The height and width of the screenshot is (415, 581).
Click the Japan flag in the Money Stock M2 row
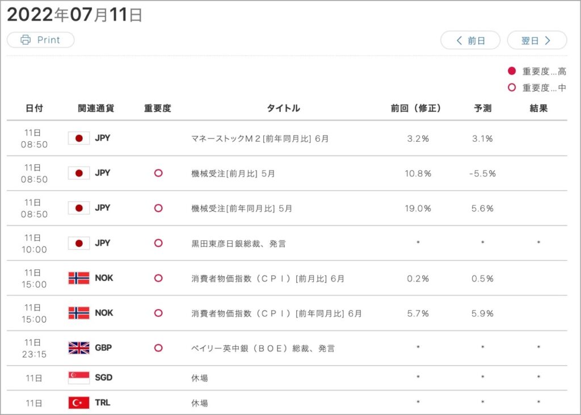point(79,138)
